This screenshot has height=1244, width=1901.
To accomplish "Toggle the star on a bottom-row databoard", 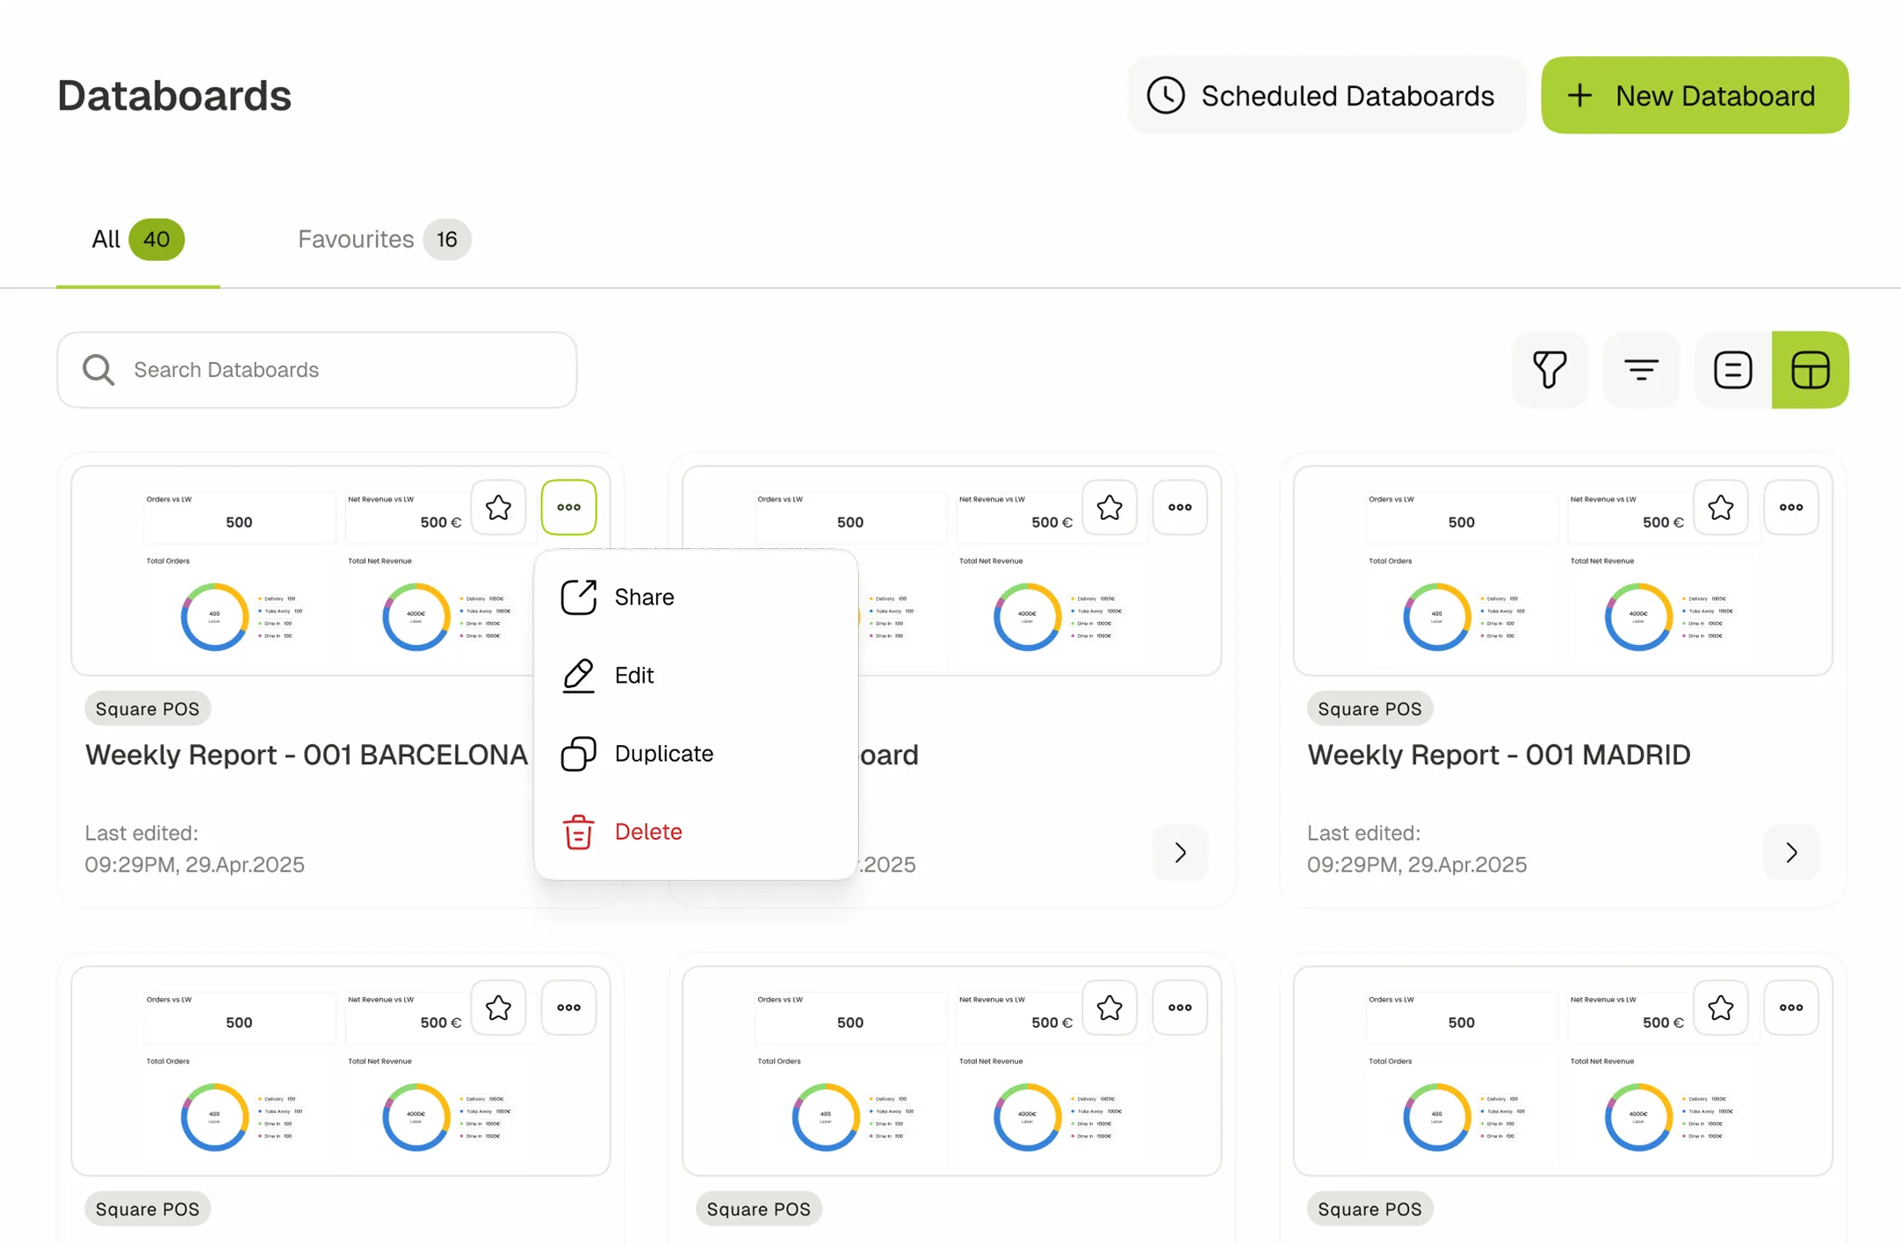I will coord(498,1008).
